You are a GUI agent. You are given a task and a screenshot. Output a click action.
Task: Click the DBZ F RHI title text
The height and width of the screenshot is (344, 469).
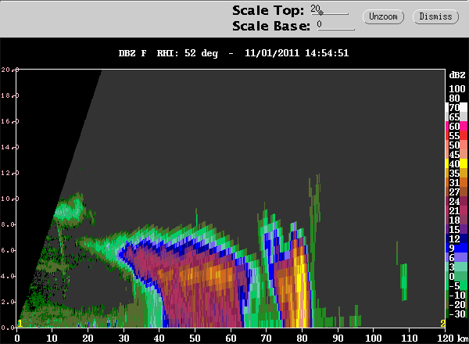[233, 53]
